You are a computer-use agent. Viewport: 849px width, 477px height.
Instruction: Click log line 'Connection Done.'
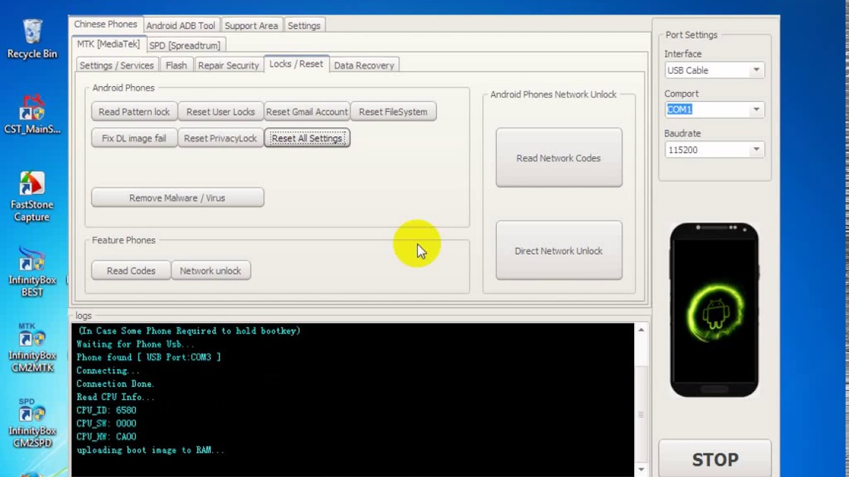coord(115,384)
